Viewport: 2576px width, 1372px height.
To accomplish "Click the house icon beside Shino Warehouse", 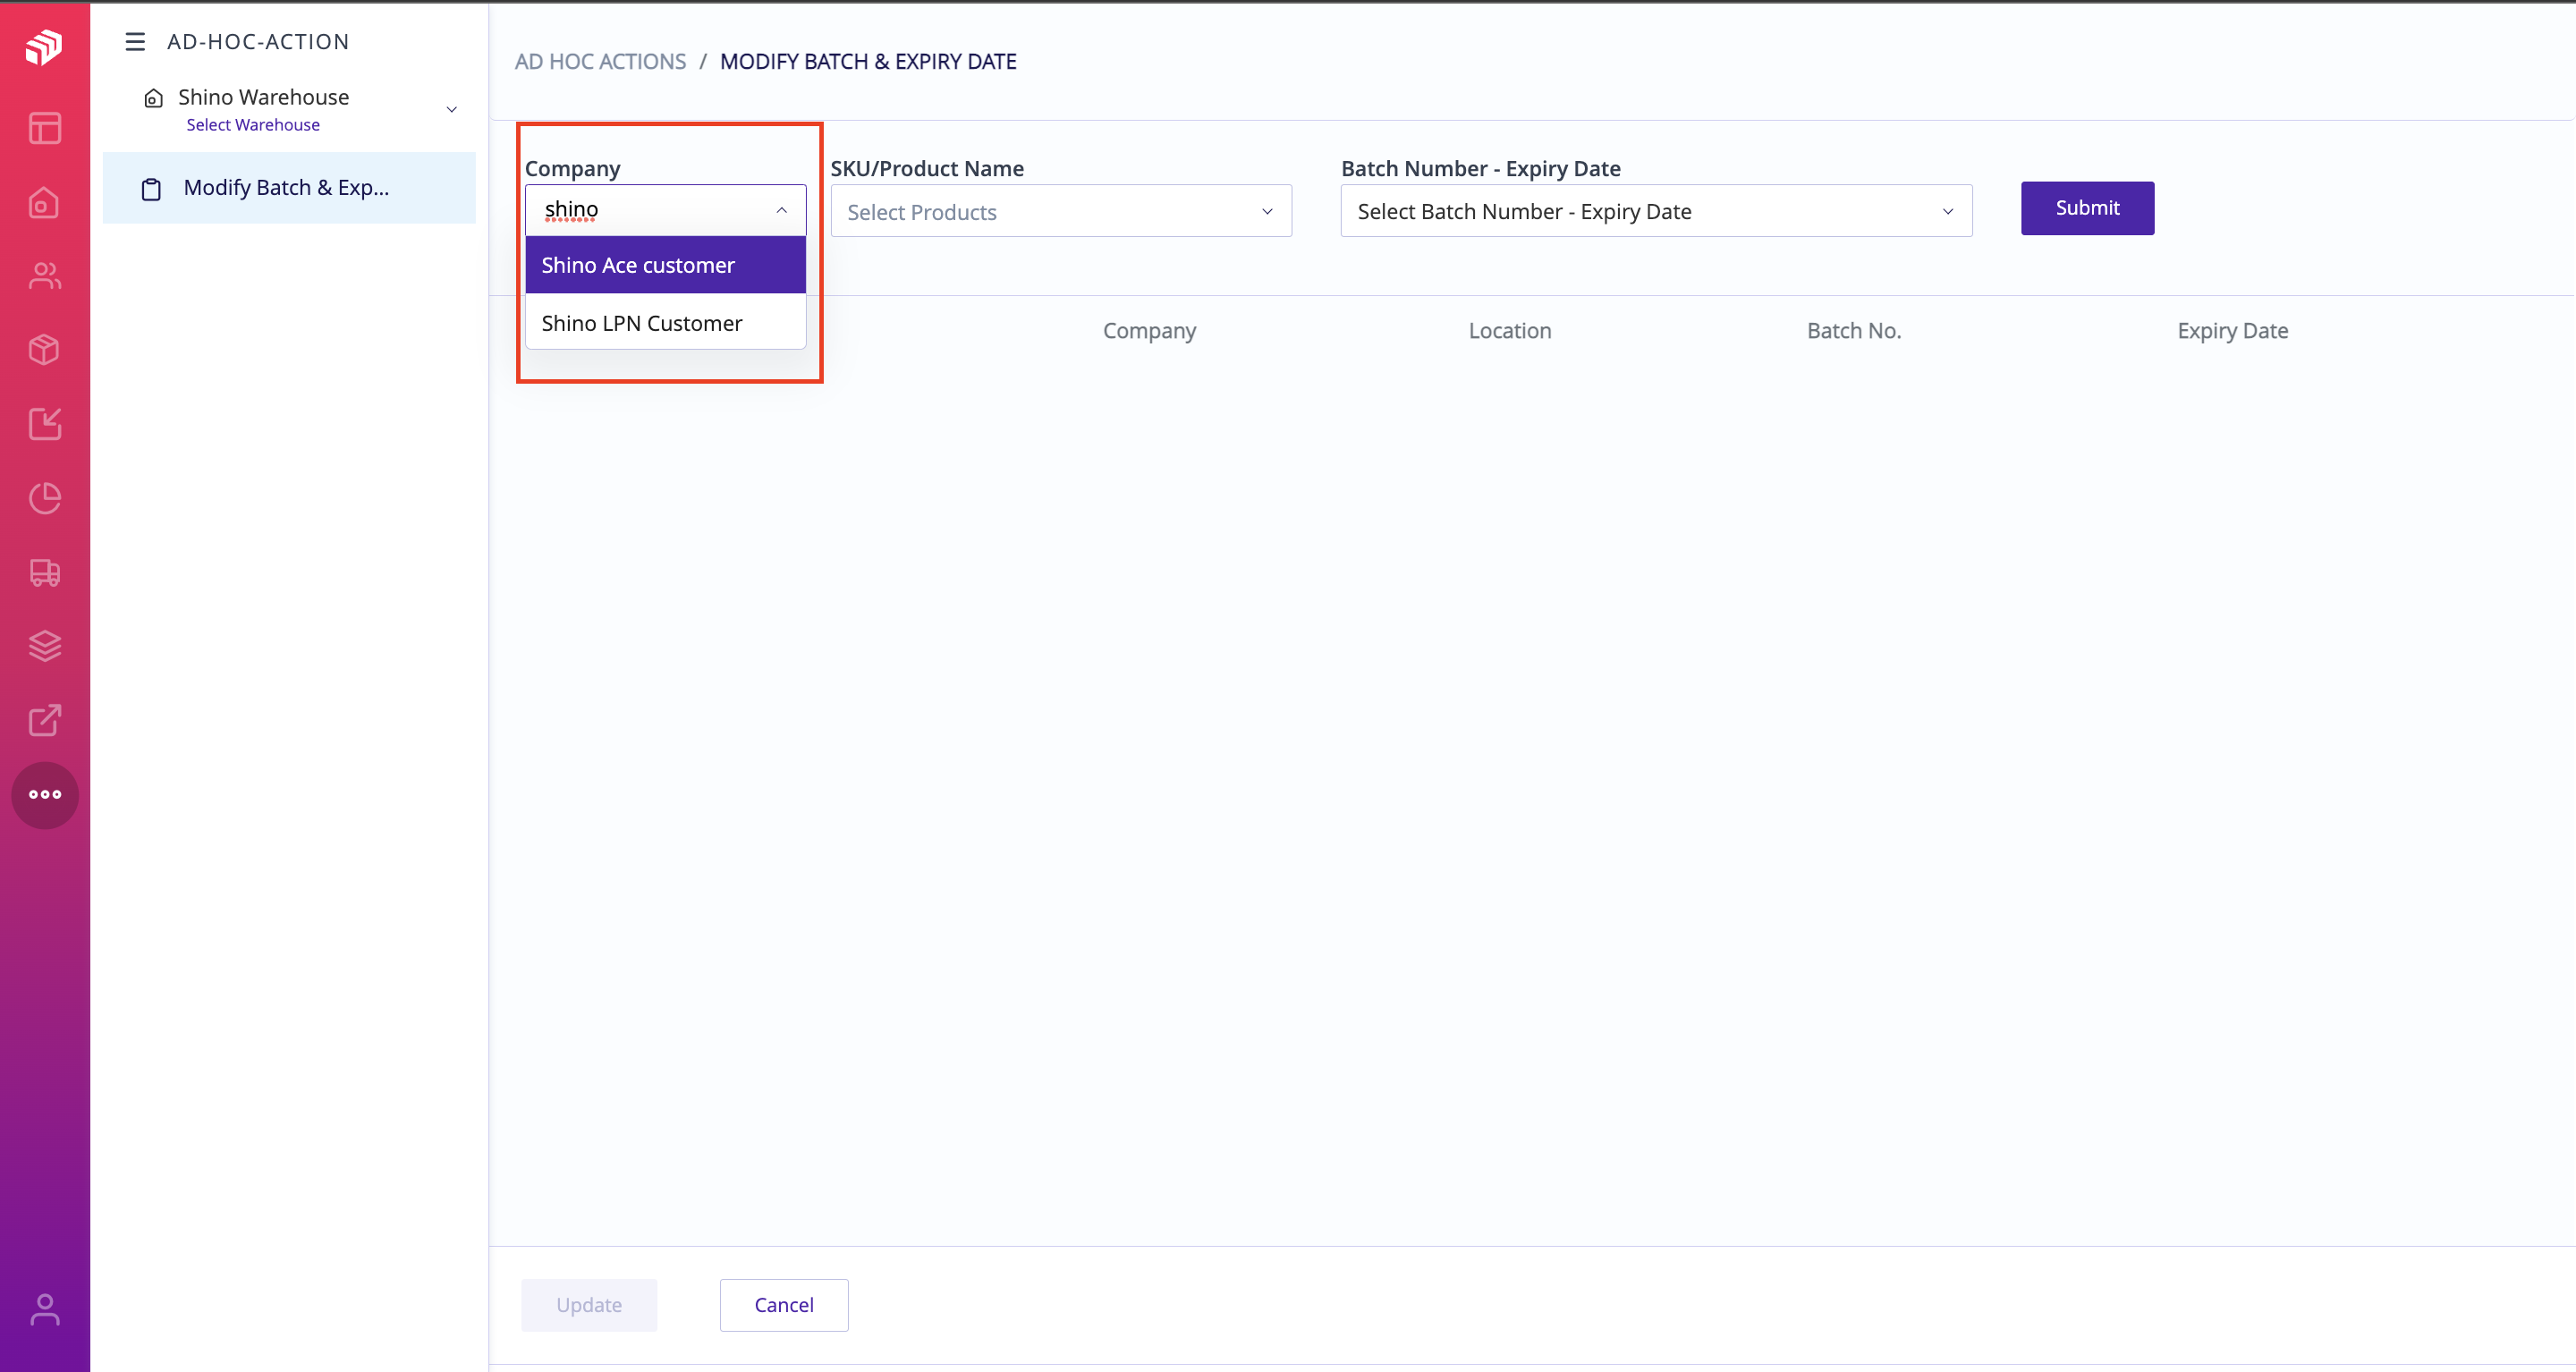I will [153, 98].
